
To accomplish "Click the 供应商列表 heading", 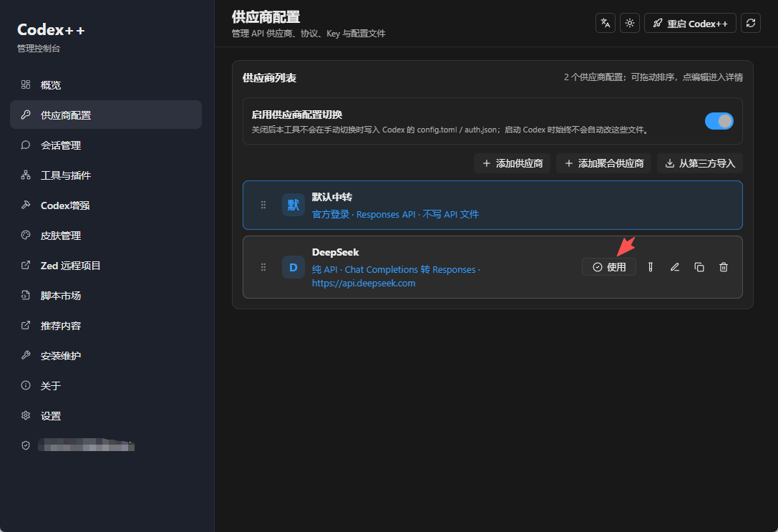I will (x=269, y=78).
